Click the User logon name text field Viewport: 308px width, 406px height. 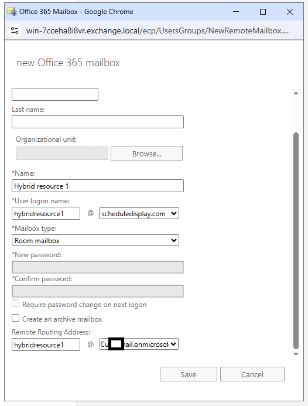pyautogui.click(x=46, y=213)
